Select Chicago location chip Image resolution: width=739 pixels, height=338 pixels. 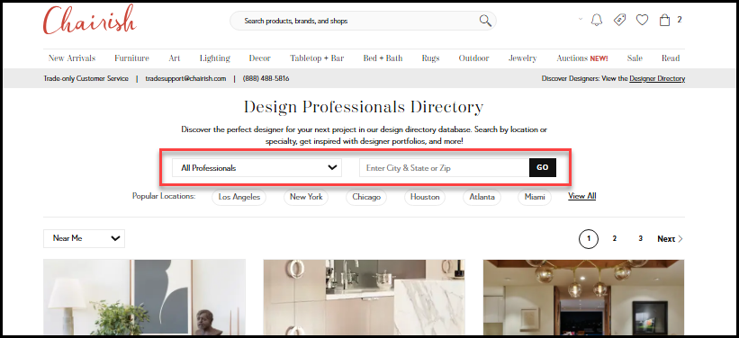click(x=366, y=197)
